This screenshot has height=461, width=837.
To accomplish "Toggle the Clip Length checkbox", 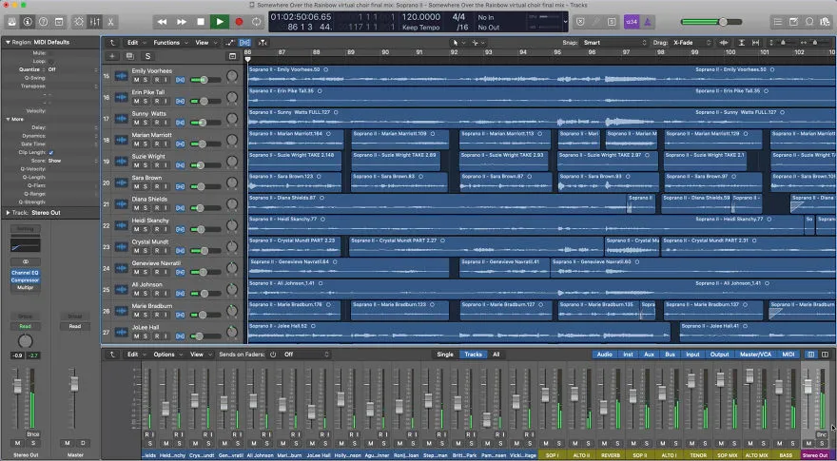I will 51,153.
